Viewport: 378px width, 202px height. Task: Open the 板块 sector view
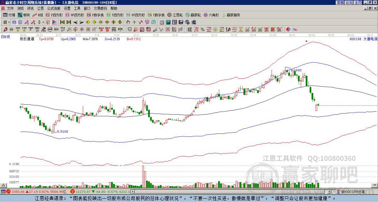(24, 15)
